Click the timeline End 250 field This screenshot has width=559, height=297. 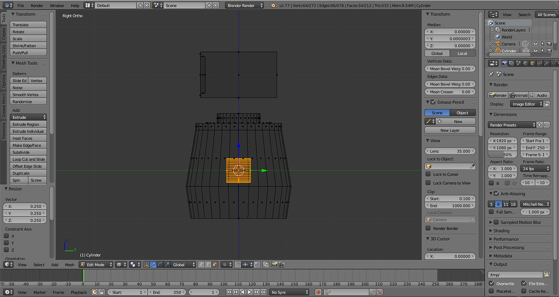click(167, 292)
